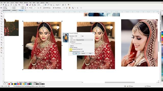Screen dimensions: 163x91
Task: Click OK in Convert To Bitmap dialog
Action: click(x=76, y=53)
